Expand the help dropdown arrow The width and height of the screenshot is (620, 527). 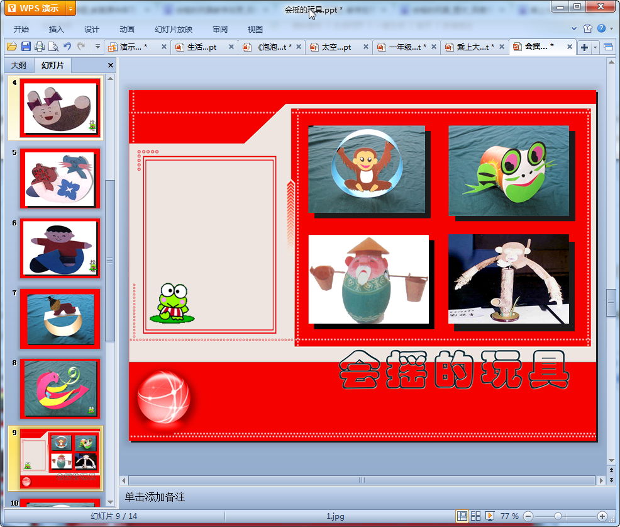(611, 28)
